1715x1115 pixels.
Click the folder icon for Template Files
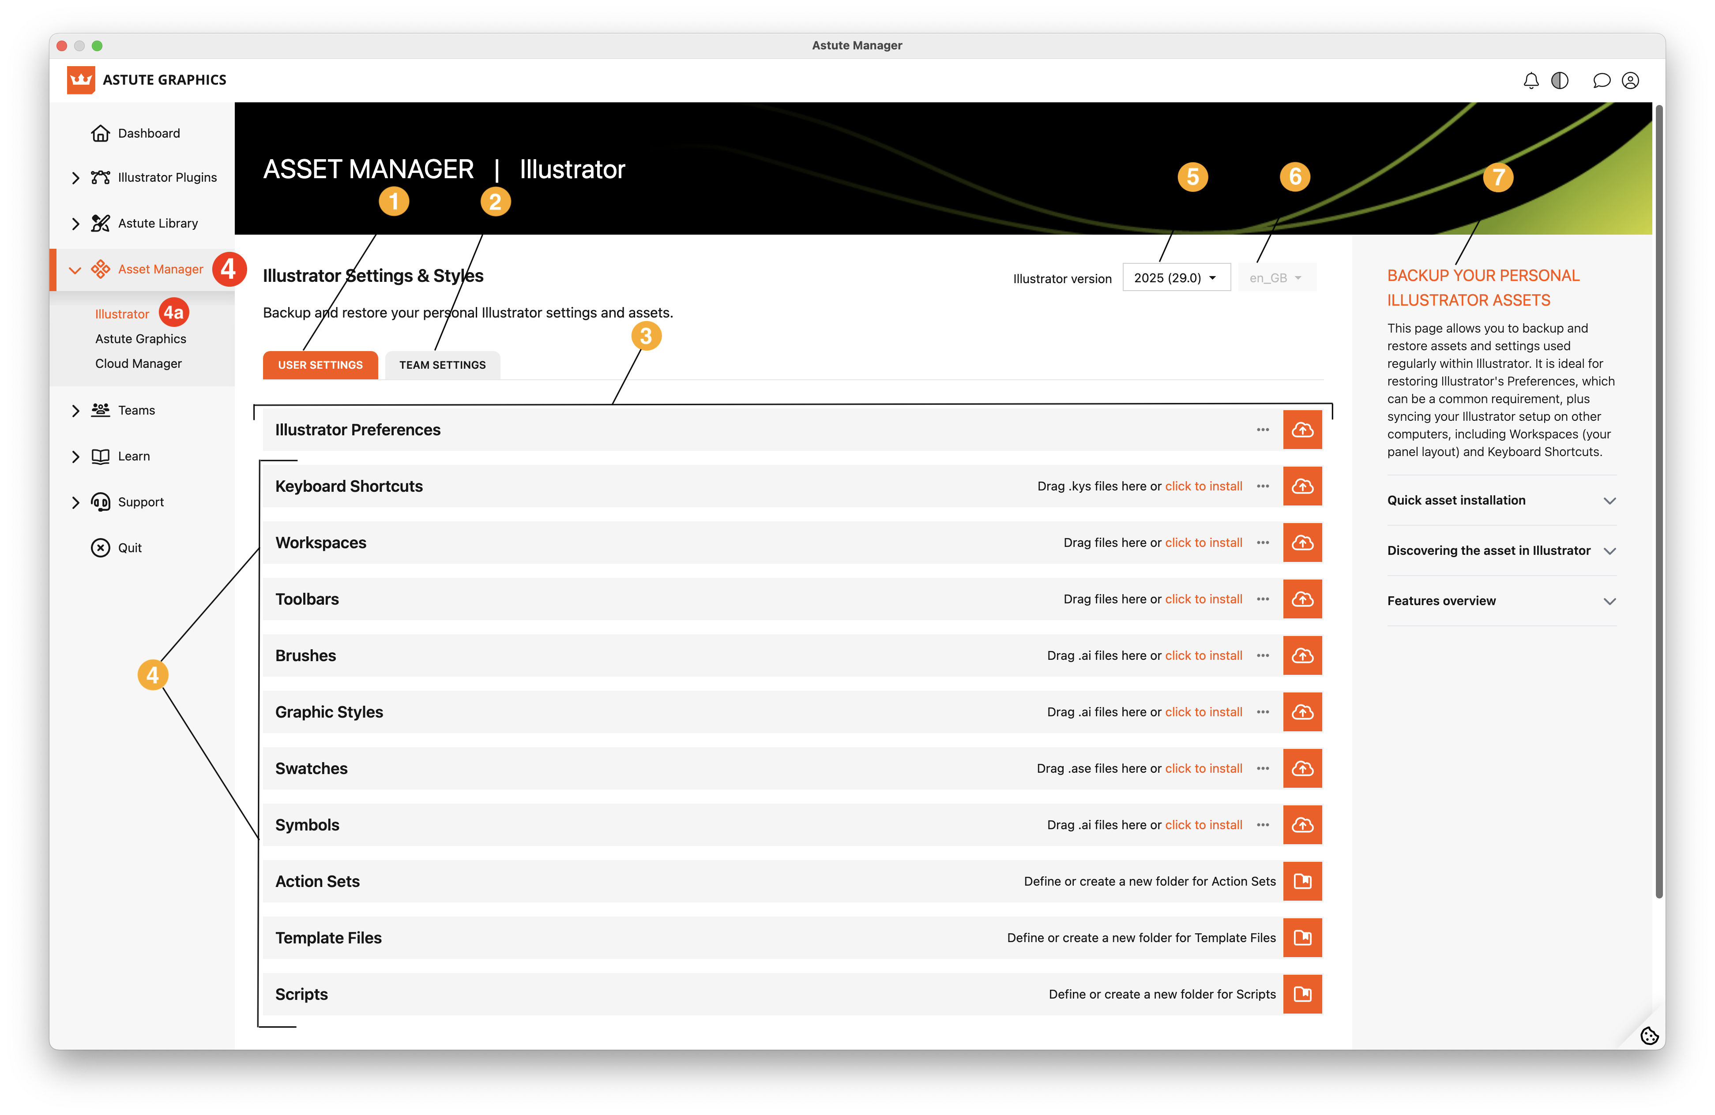[1302, 938]
